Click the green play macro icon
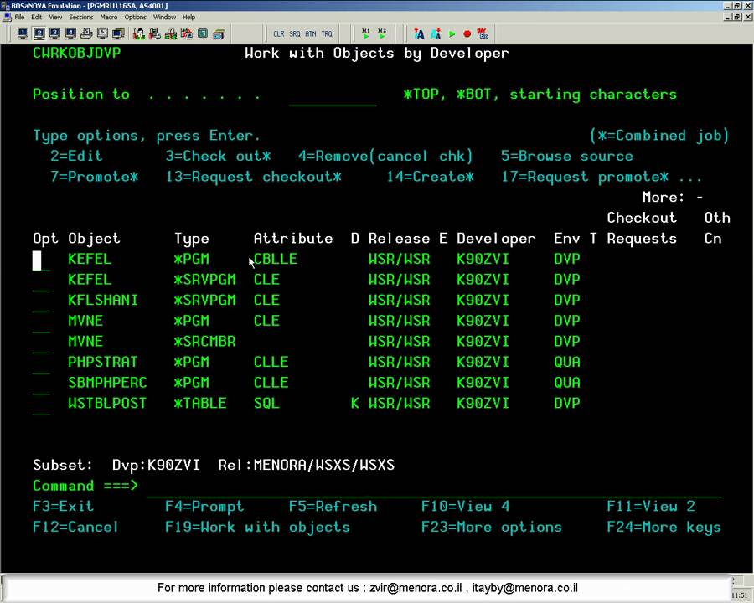The width and height of the screenshot is (754, 603). [x=452, y=34]
